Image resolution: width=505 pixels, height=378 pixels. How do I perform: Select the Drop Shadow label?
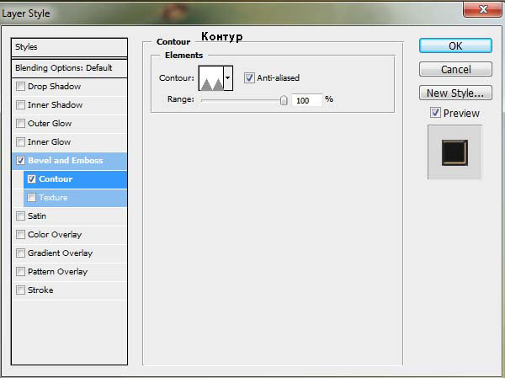(55, 87)
